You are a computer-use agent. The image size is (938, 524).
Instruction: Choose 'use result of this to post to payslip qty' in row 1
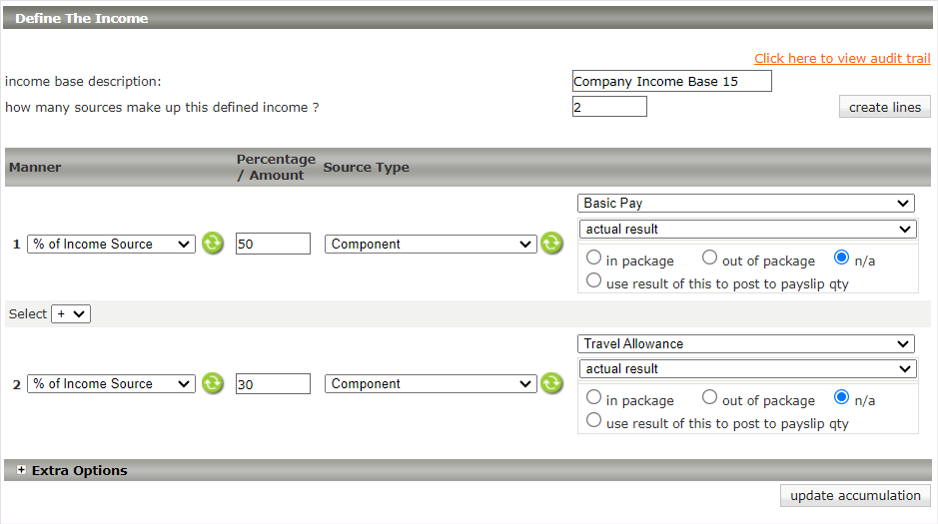(594, 282)
